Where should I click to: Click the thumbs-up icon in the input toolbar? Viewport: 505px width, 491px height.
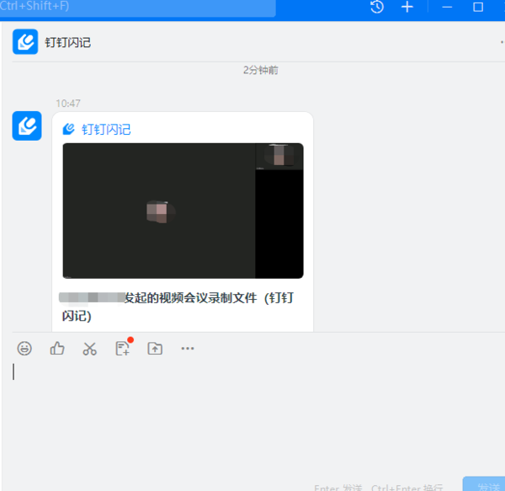tap(57, 349)
